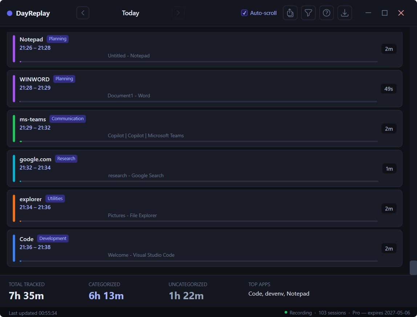
Task: Click the Today date label
Action: pos(130,13)
